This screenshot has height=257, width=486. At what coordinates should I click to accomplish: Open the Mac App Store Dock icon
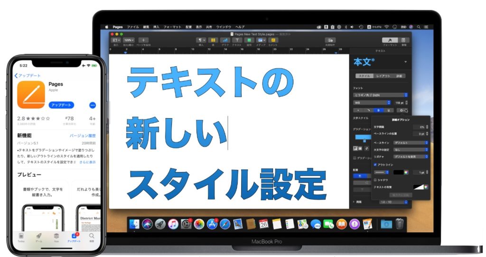click(212, 224)
